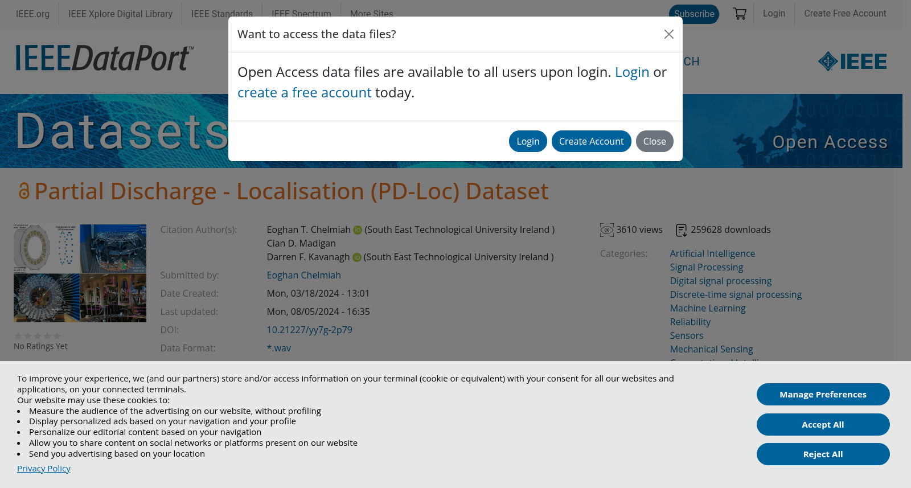Open Machine Learning category
The width and height of the screenshot is (911, 488).
pos(707,309)
